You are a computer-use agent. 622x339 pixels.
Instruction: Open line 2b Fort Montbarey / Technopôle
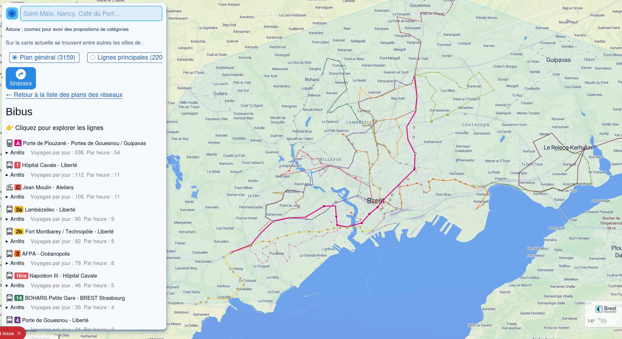(x=69, y=232)
